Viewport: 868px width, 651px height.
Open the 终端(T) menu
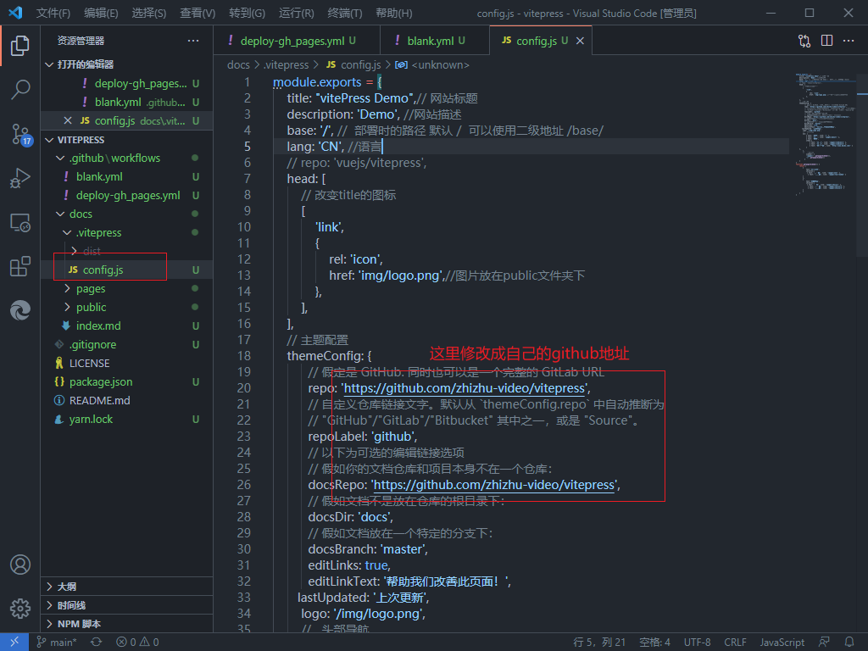345,13
